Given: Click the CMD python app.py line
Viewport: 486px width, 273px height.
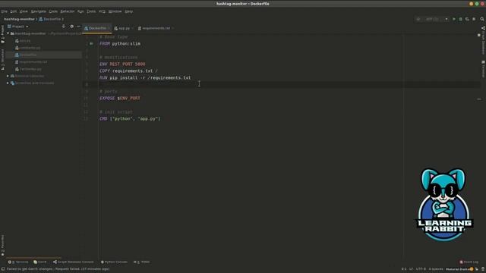Looking at the screenshot, I should [130, 118].
